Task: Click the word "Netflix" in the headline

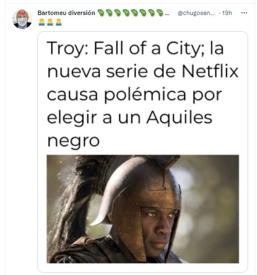Action: coord(210,71)
